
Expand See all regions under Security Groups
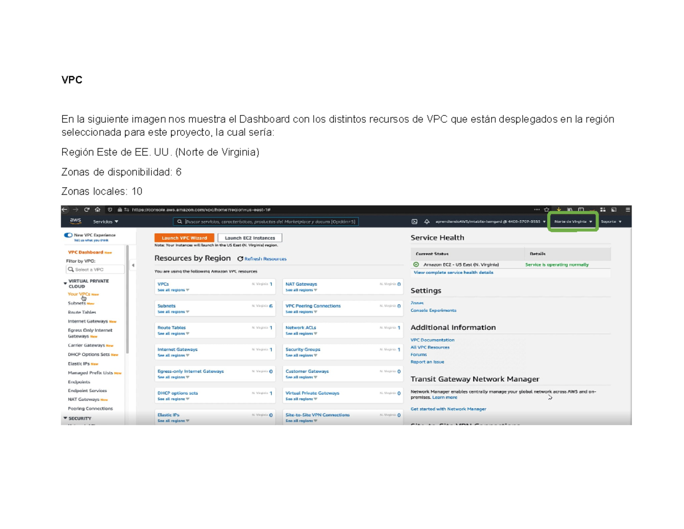click(302, 355)
